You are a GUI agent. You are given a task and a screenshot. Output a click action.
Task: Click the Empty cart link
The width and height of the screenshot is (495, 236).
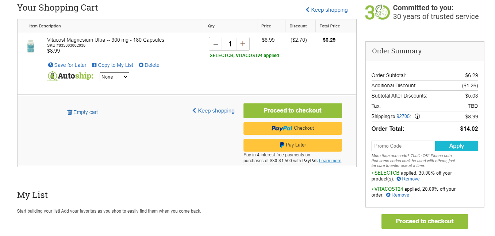pos(82,112)
